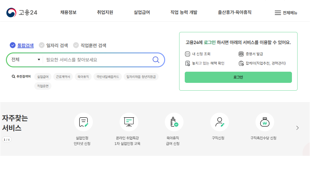The image size is (310, 171).
Task: Click 육아휴직 recommended search tag
Action: pyautogui.click(x=83, y=77)
